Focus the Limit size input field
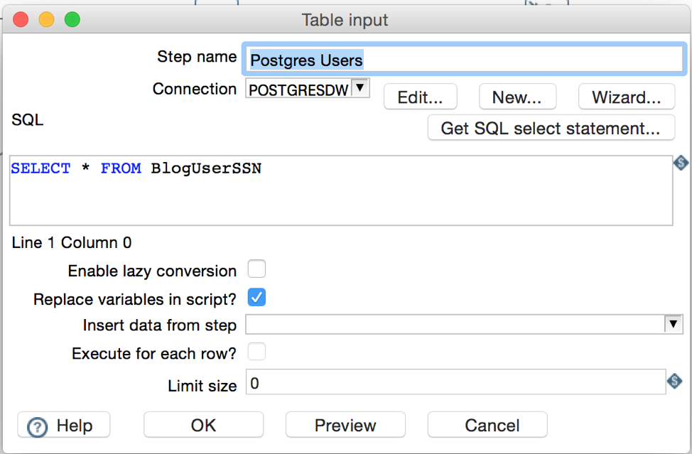 tap(455, 382)
